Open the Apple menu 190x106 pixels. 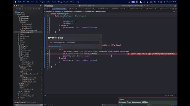15,2
